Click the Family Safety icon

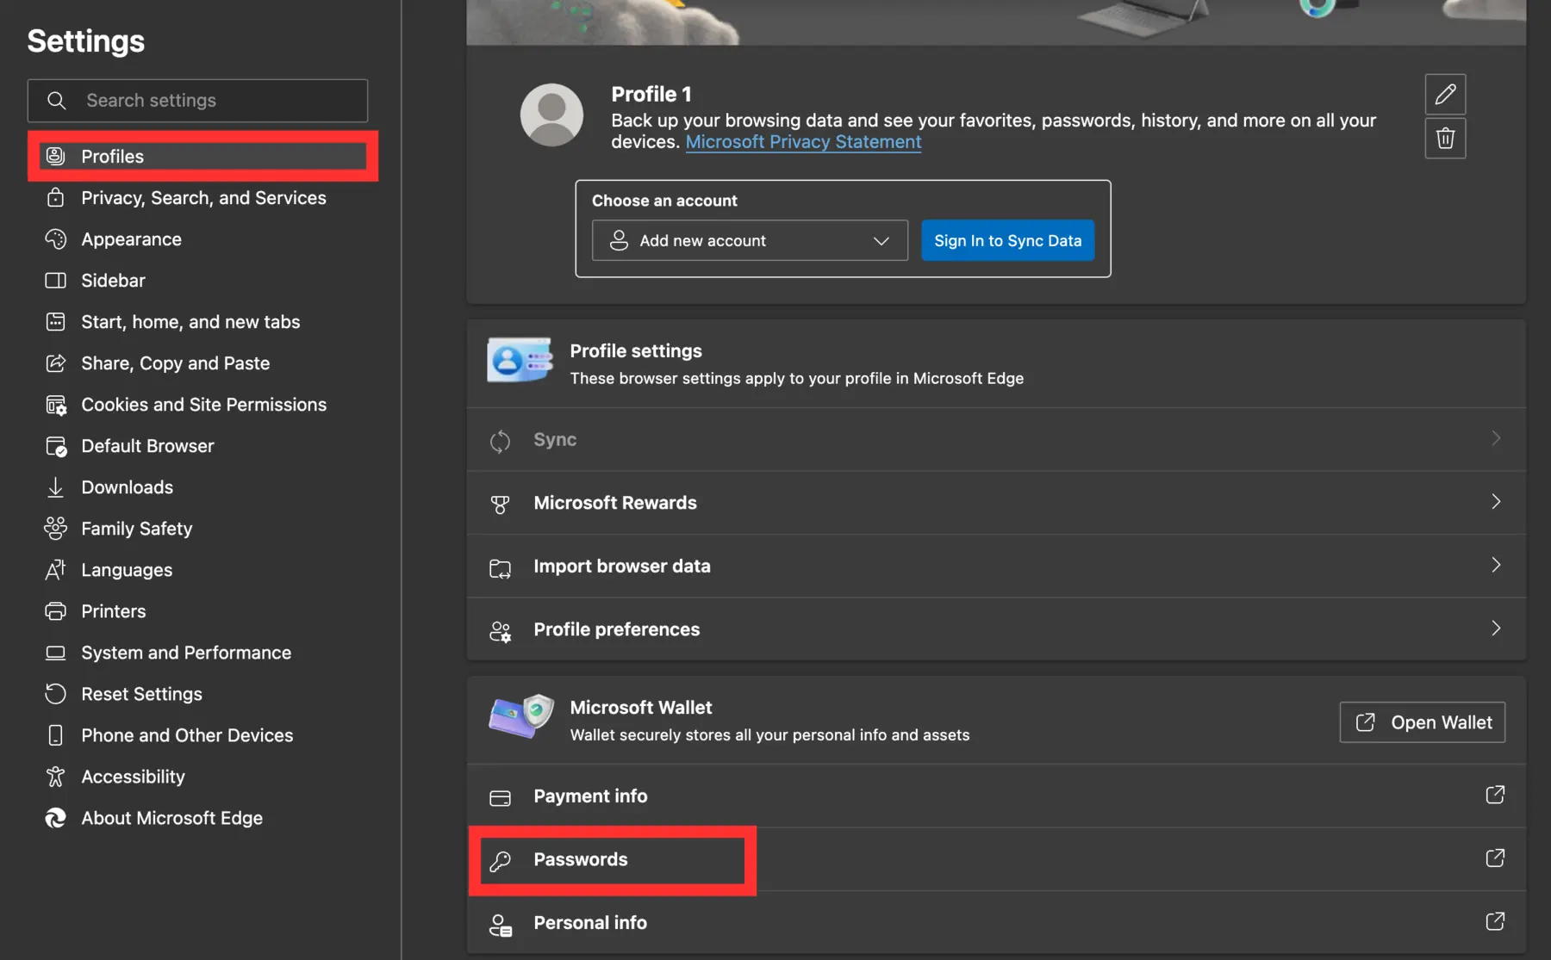(56, 529)
